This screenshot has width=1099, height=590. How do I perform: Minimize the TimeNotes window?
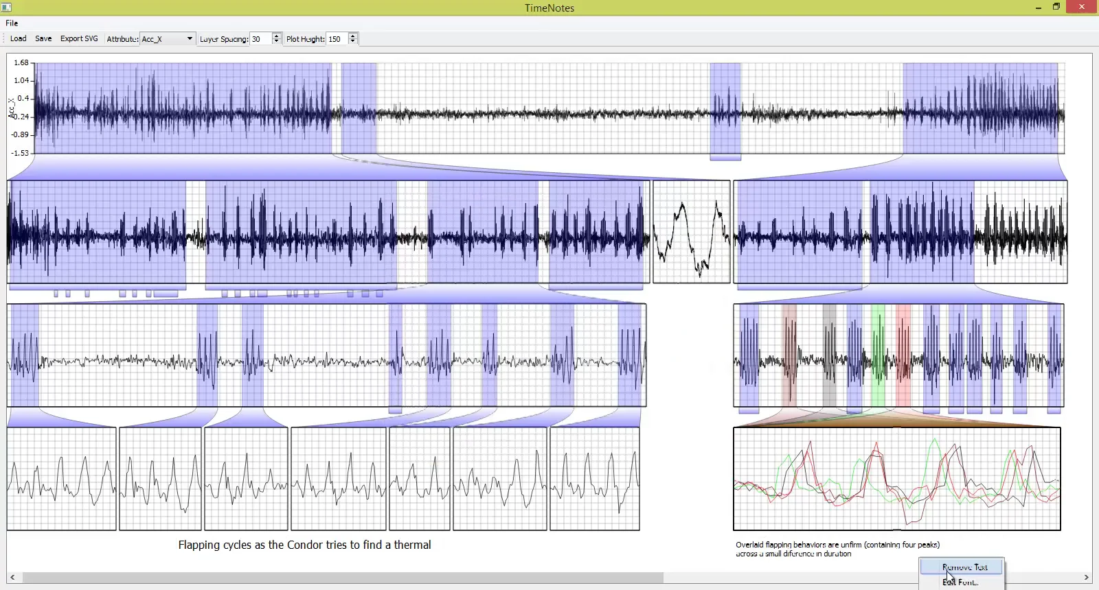coord(1038,7)
